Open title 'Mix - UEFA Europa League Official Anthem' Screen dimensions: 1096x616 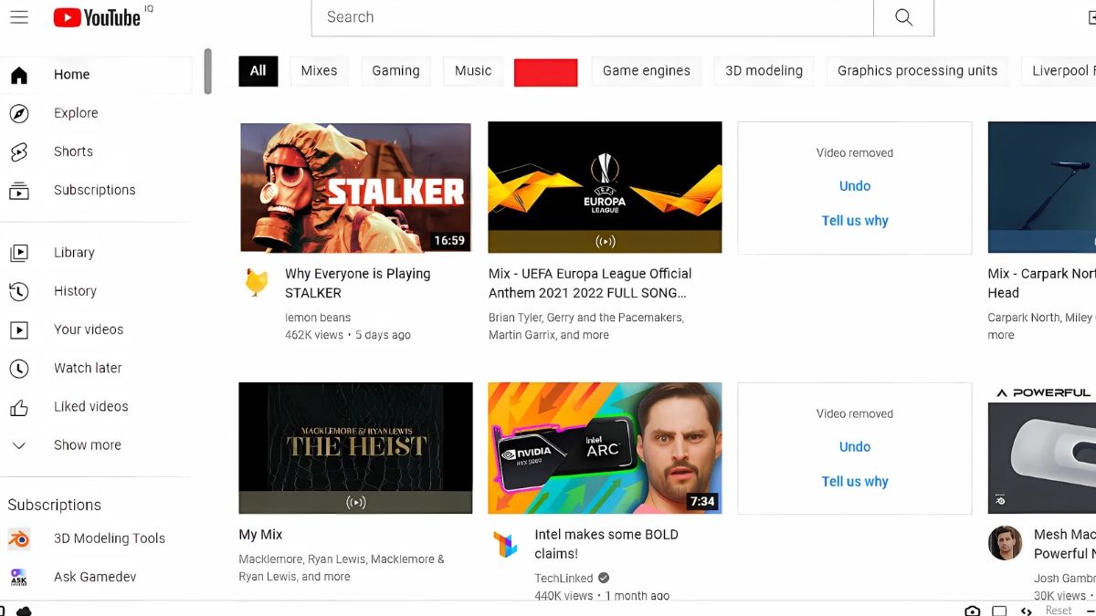pyautogui.click(x=590, y=283)
